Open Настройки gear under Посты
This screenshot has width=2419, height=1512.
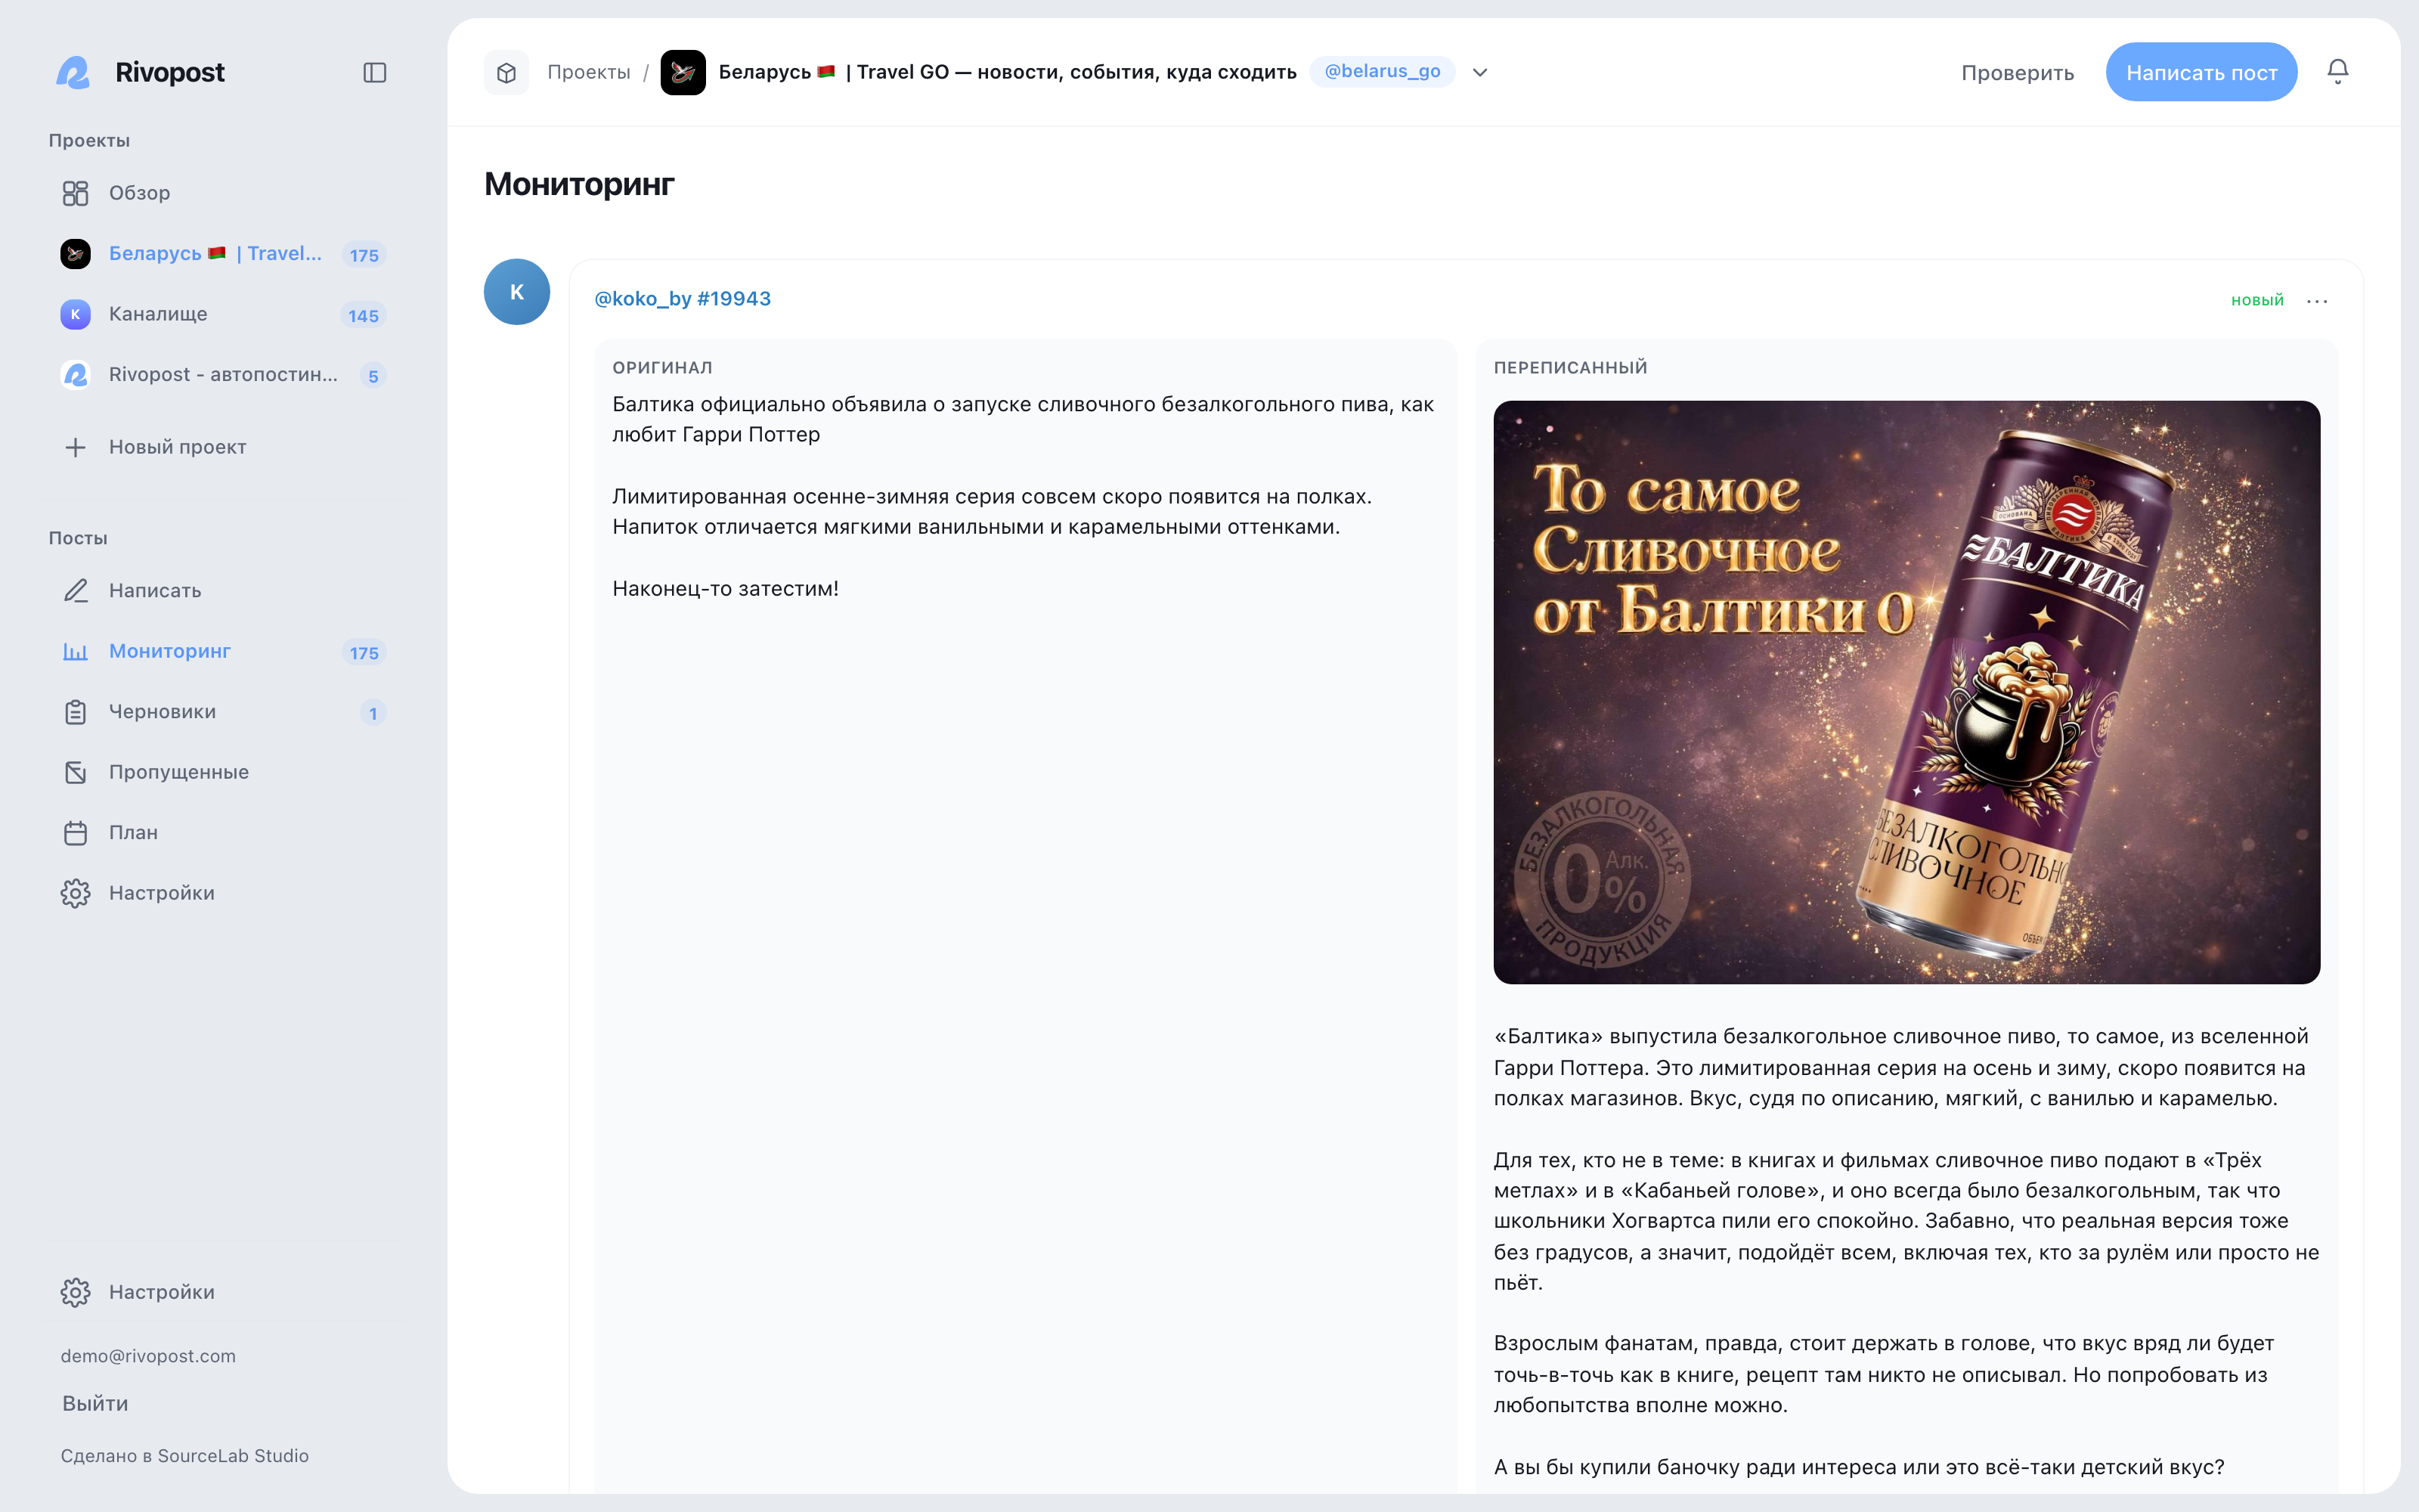coord(75,893)
